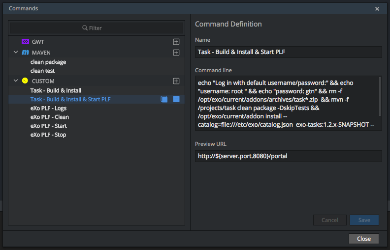Add a new MAVEN command
390x250 pixels.
tap(176, 53)
